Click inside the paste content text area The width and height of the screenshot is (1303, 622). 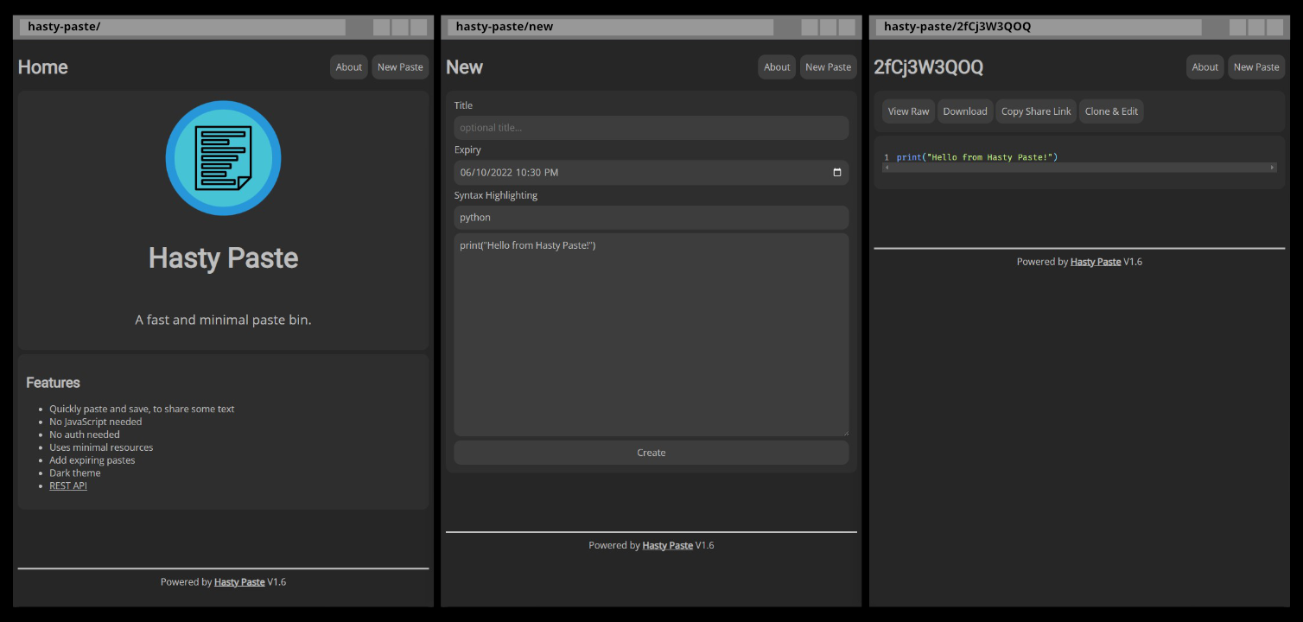pyautogui.click(x=651, y=333)
